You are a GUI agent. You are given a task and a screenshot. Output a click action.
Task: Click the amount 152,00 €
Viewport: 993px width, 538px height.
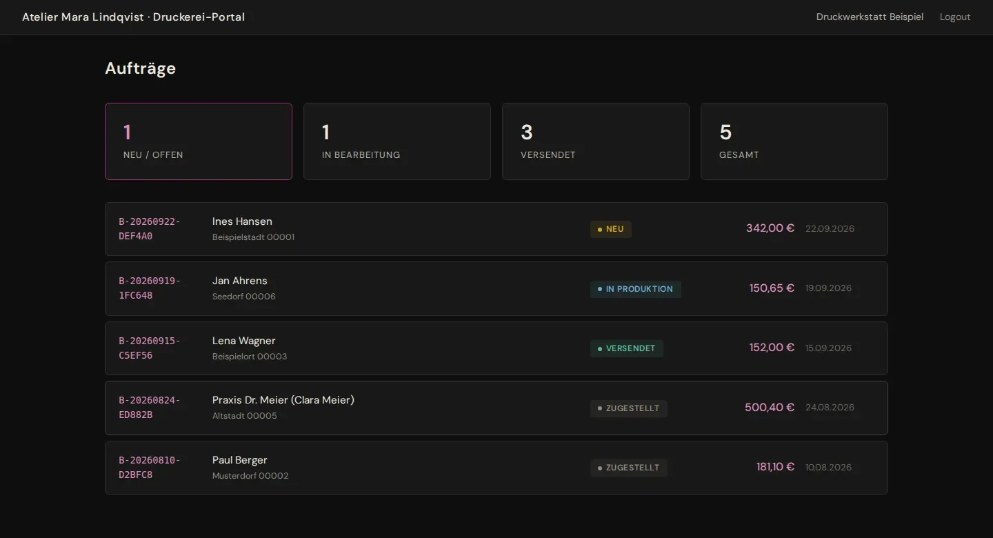point(772,348)
